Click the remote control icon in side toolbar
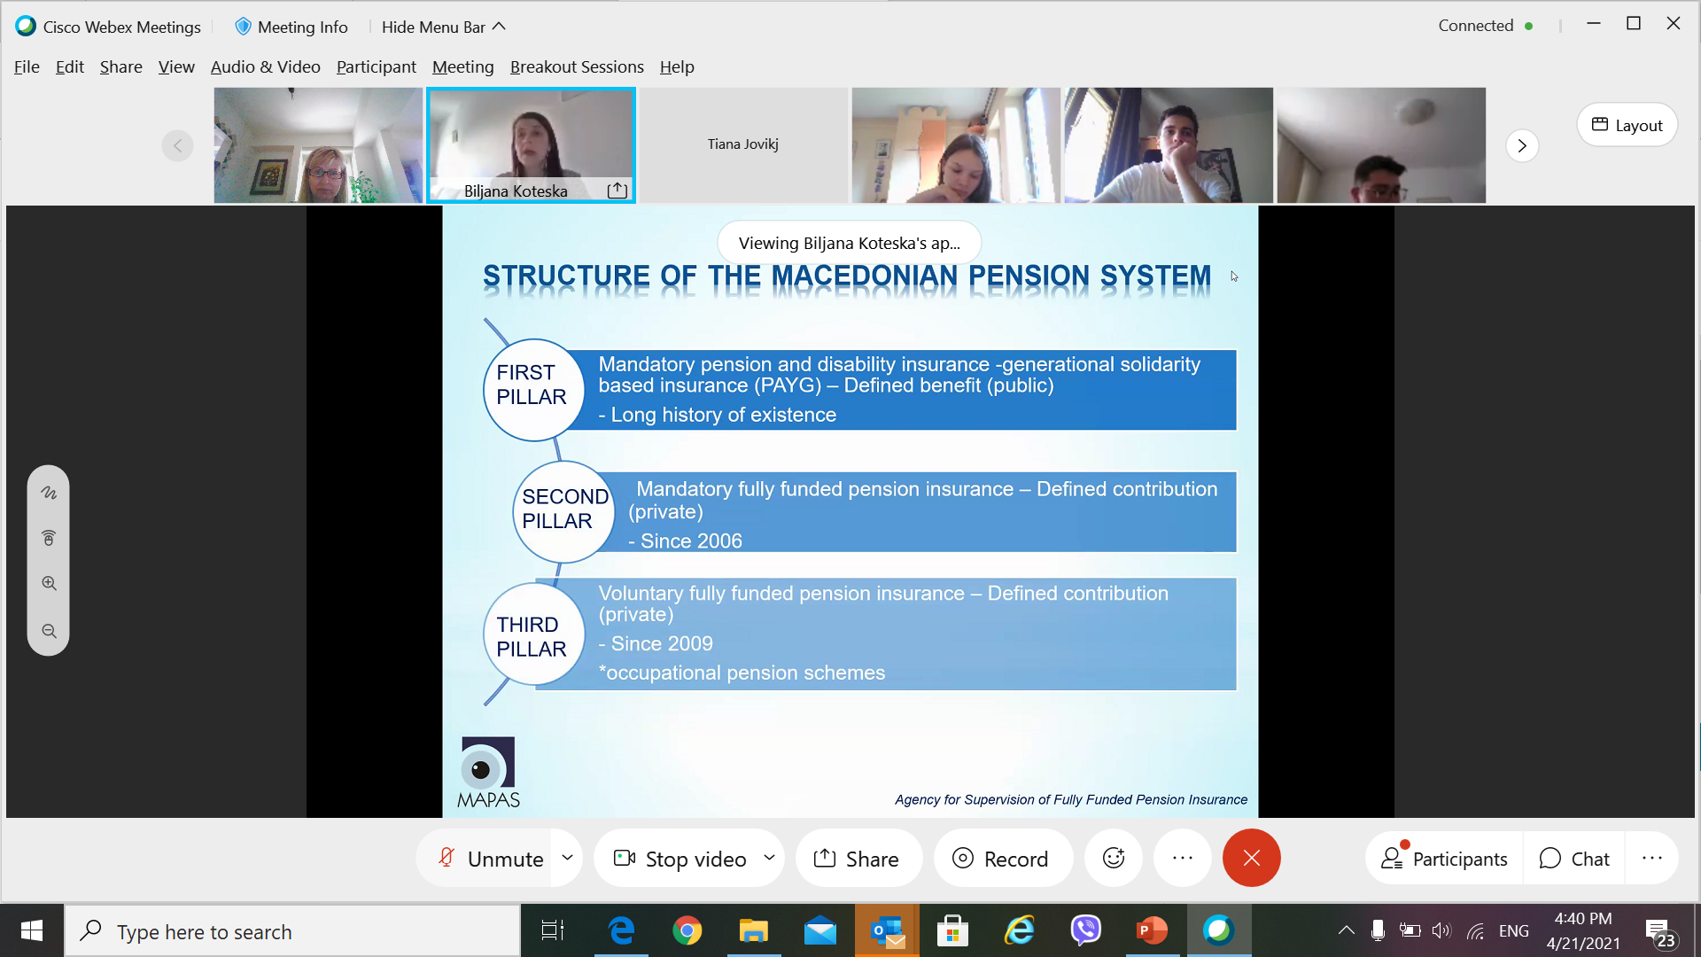 pos(49,538)
